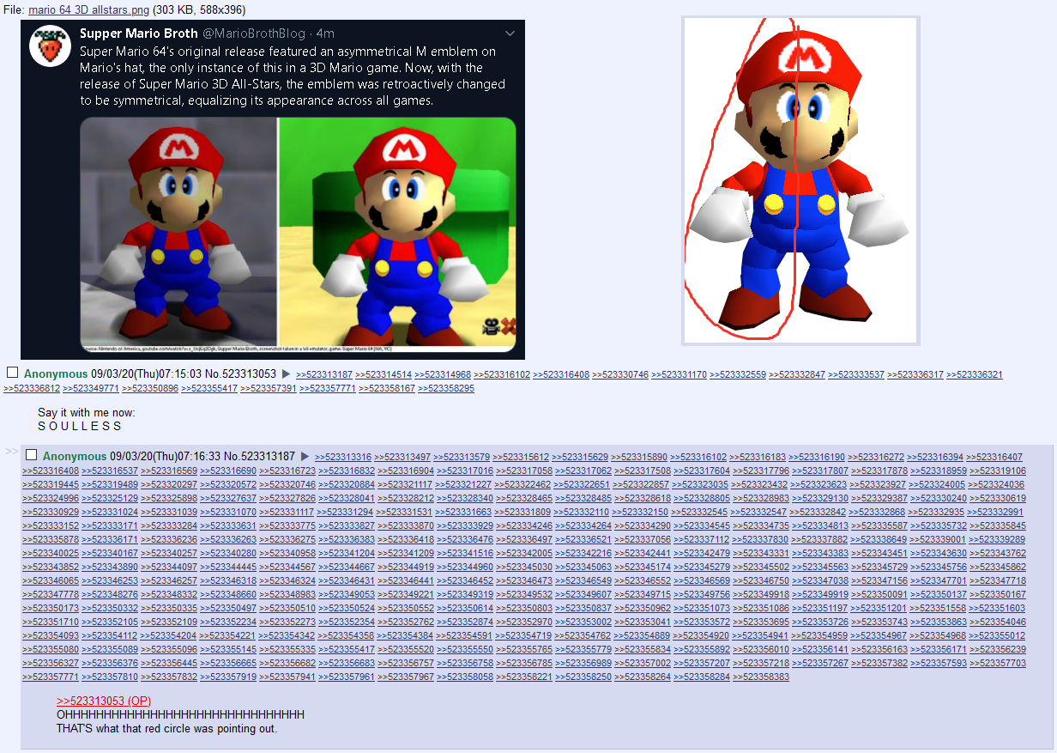This screenshot has height=753, width=1057.
Task: Open backlink >>523331170
Action: point(679,374)
